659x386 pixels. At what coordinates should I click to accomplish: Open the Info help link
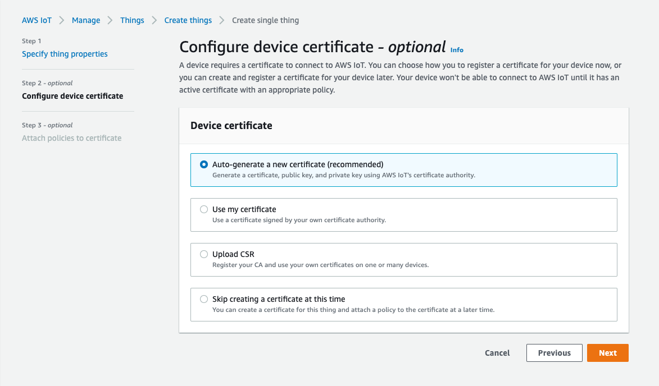click(457, 50)
